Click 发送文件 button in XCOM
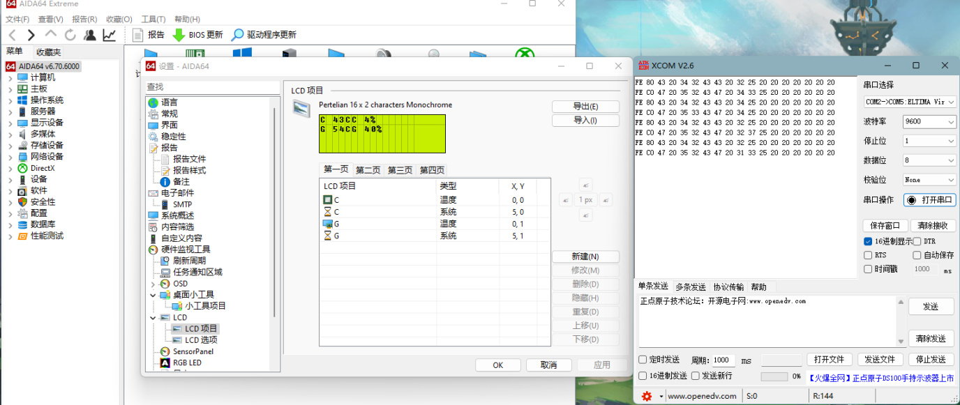960x405 pixels. [880, 360]
